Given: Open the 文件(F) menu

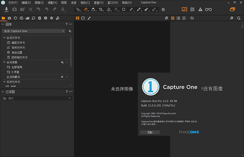Looking at the screenshot, I should 13,3.
